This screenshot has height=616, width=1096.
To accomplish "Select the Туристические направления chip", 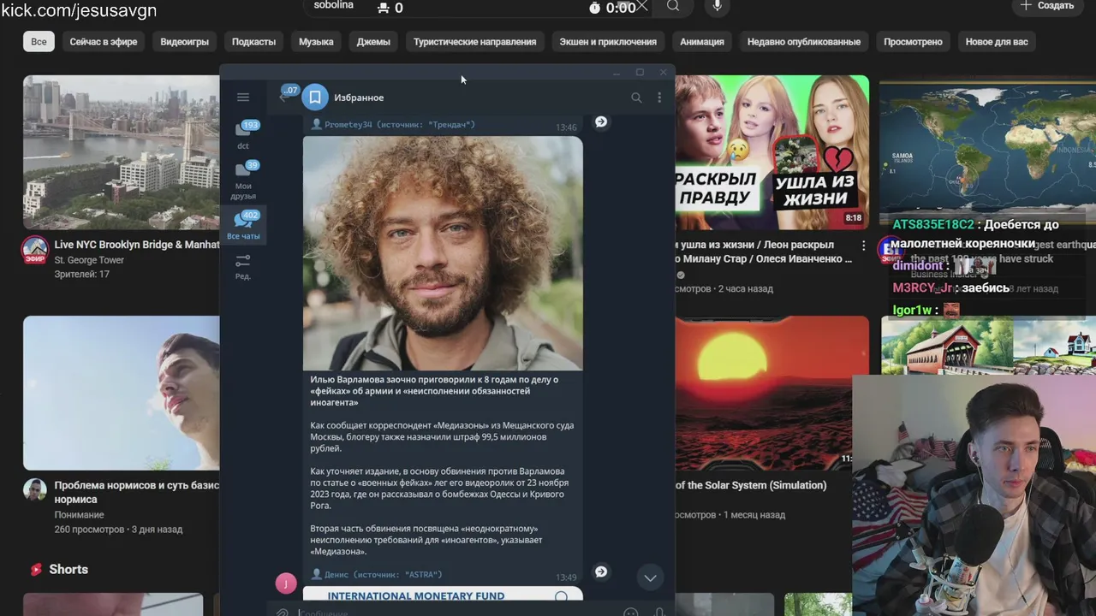I will (474, 41).
